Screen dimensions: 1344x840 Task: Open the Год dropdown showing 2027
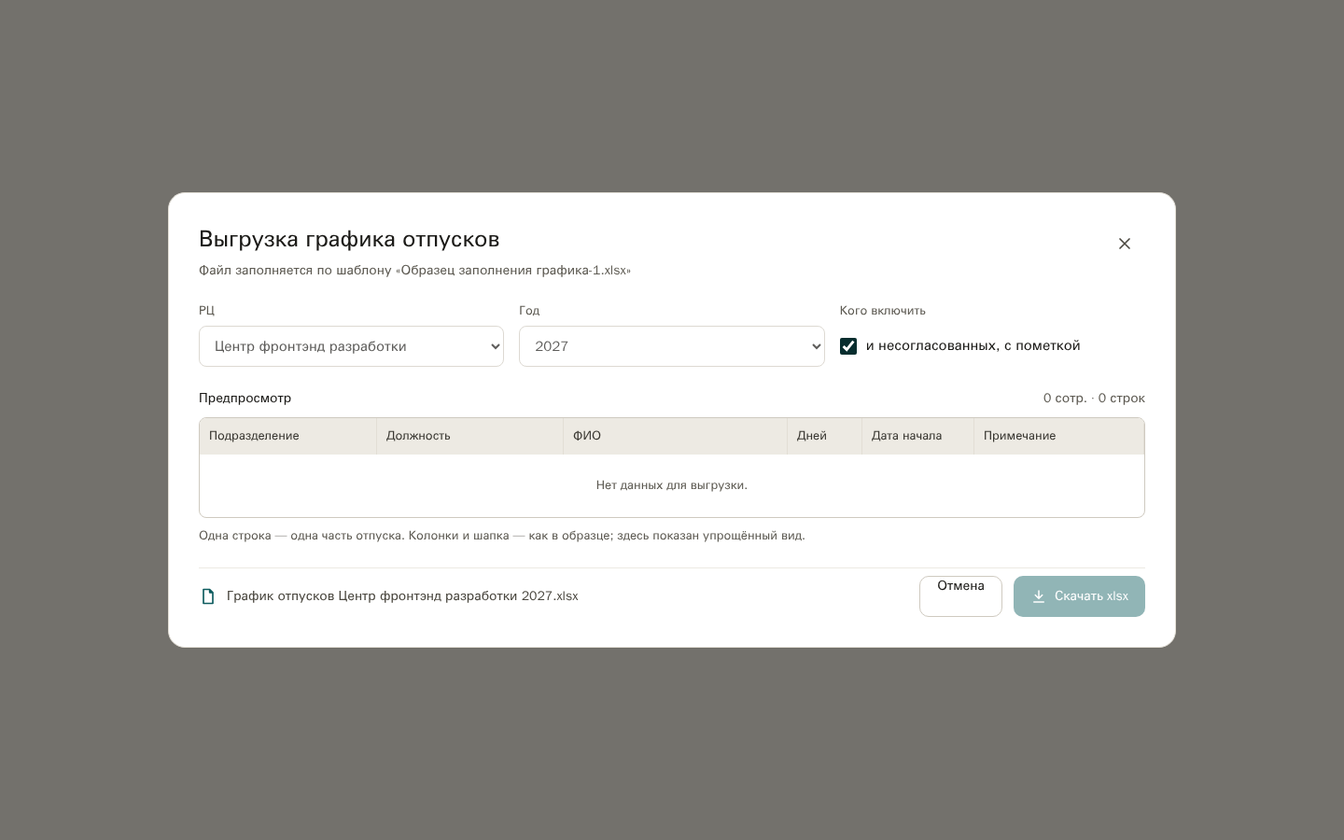pyautogui.click(x=672, y=346)
